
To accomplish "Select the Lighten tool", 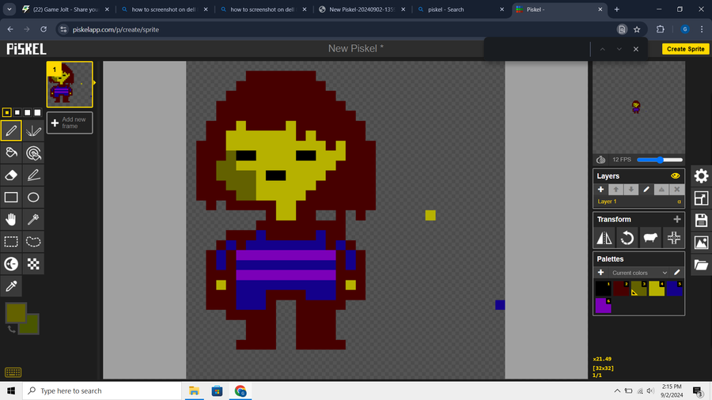I will (x=11, y=264).
